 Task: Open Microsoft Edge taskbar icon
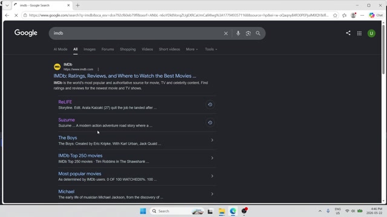pyautogui.click(x=233, y=211)
